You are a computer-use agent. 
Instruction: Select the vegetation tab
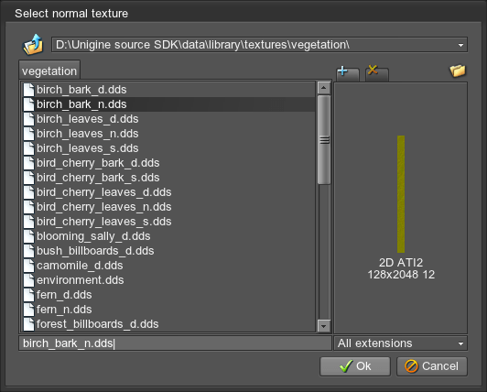tap(49, 71)
